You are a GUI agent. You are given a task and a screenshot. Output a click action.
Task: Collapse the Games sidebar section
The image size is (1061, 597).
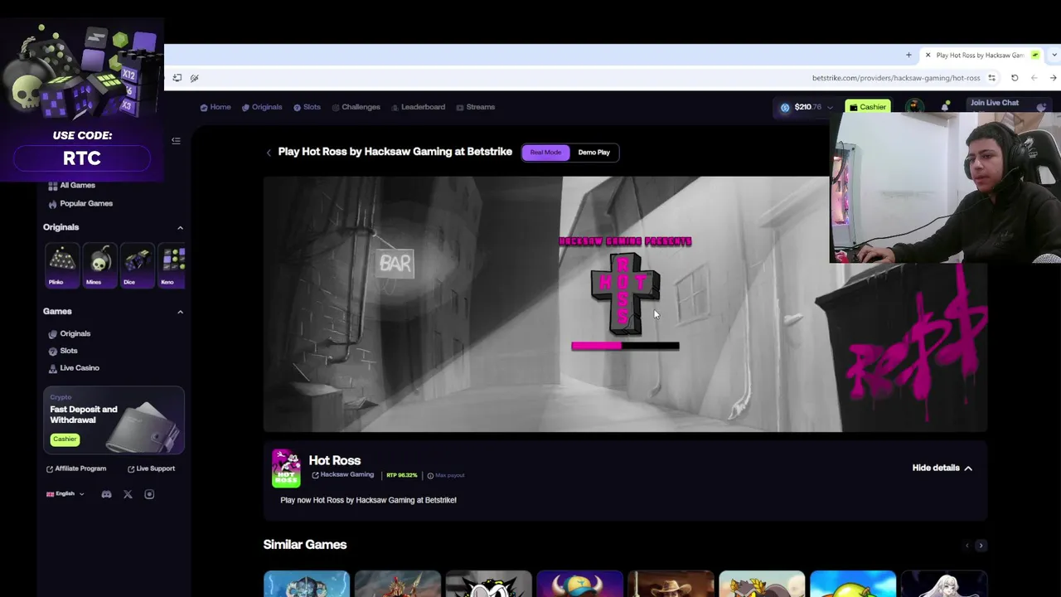click(x=180, y=312)
